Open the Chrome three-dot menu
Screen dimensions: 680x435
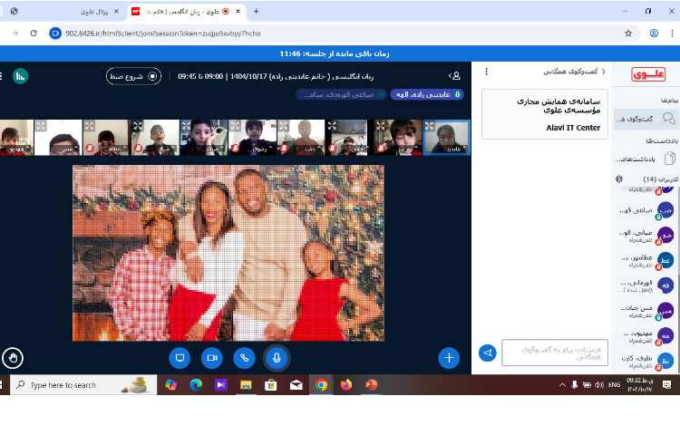672,33
